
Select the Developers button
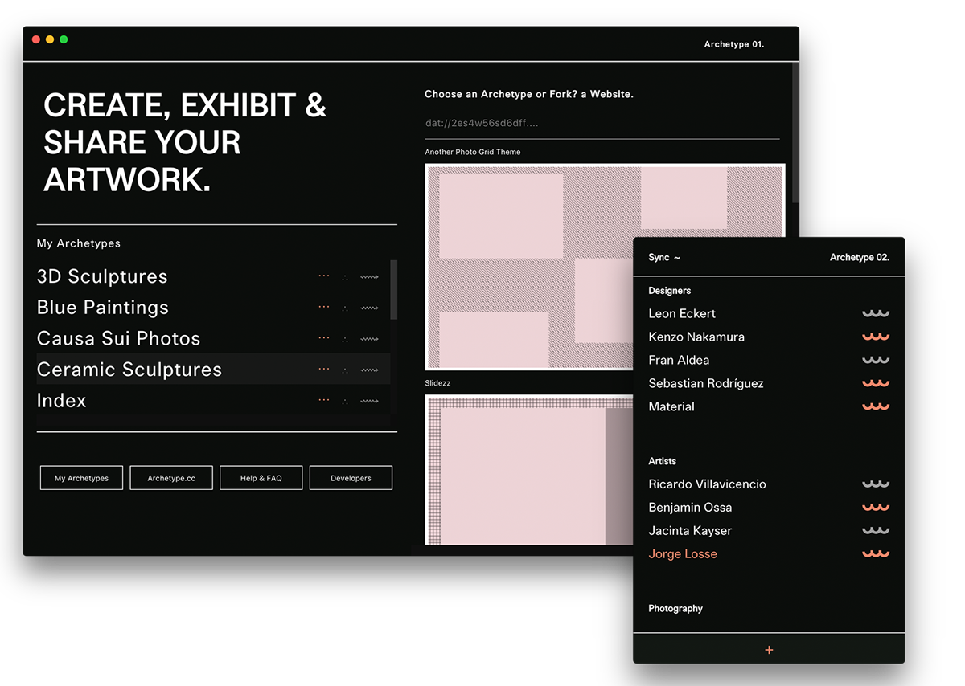351,478
